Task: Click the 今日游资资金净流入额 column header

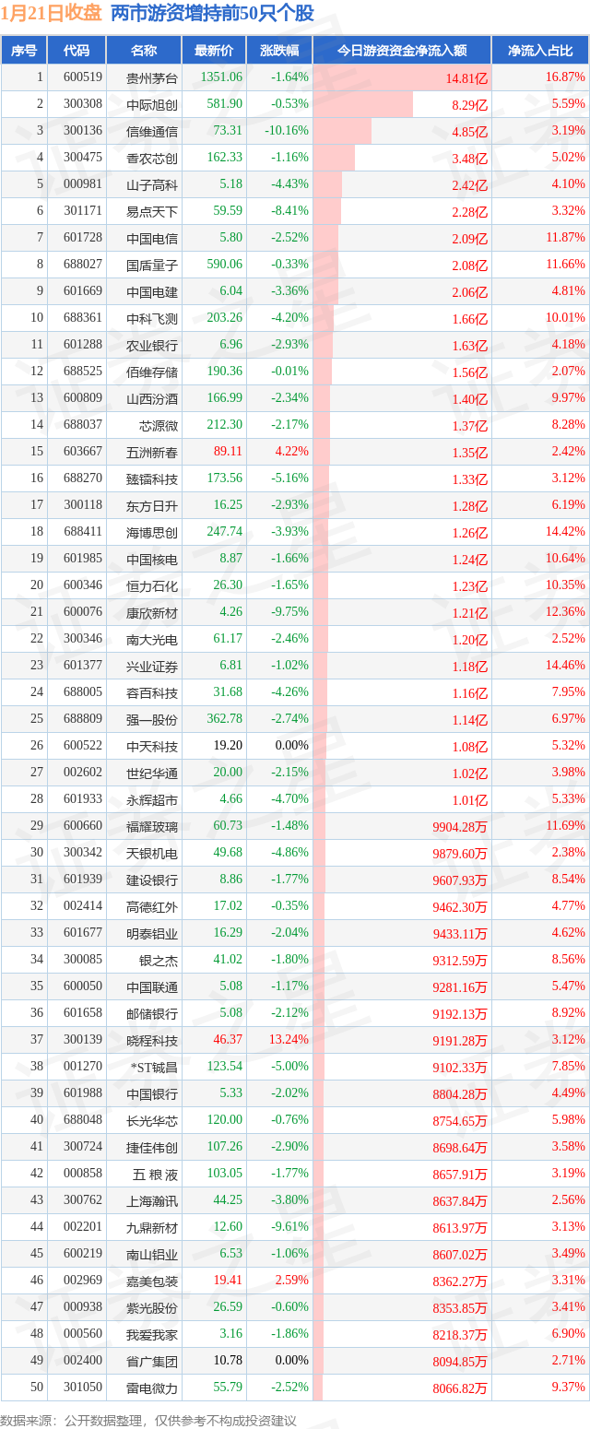Action: click(x=402, y=51)
